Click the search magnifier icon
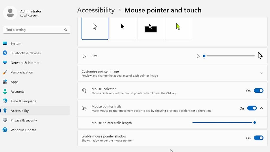The width and height of the screenshot is (270, 152). point(66,30)
